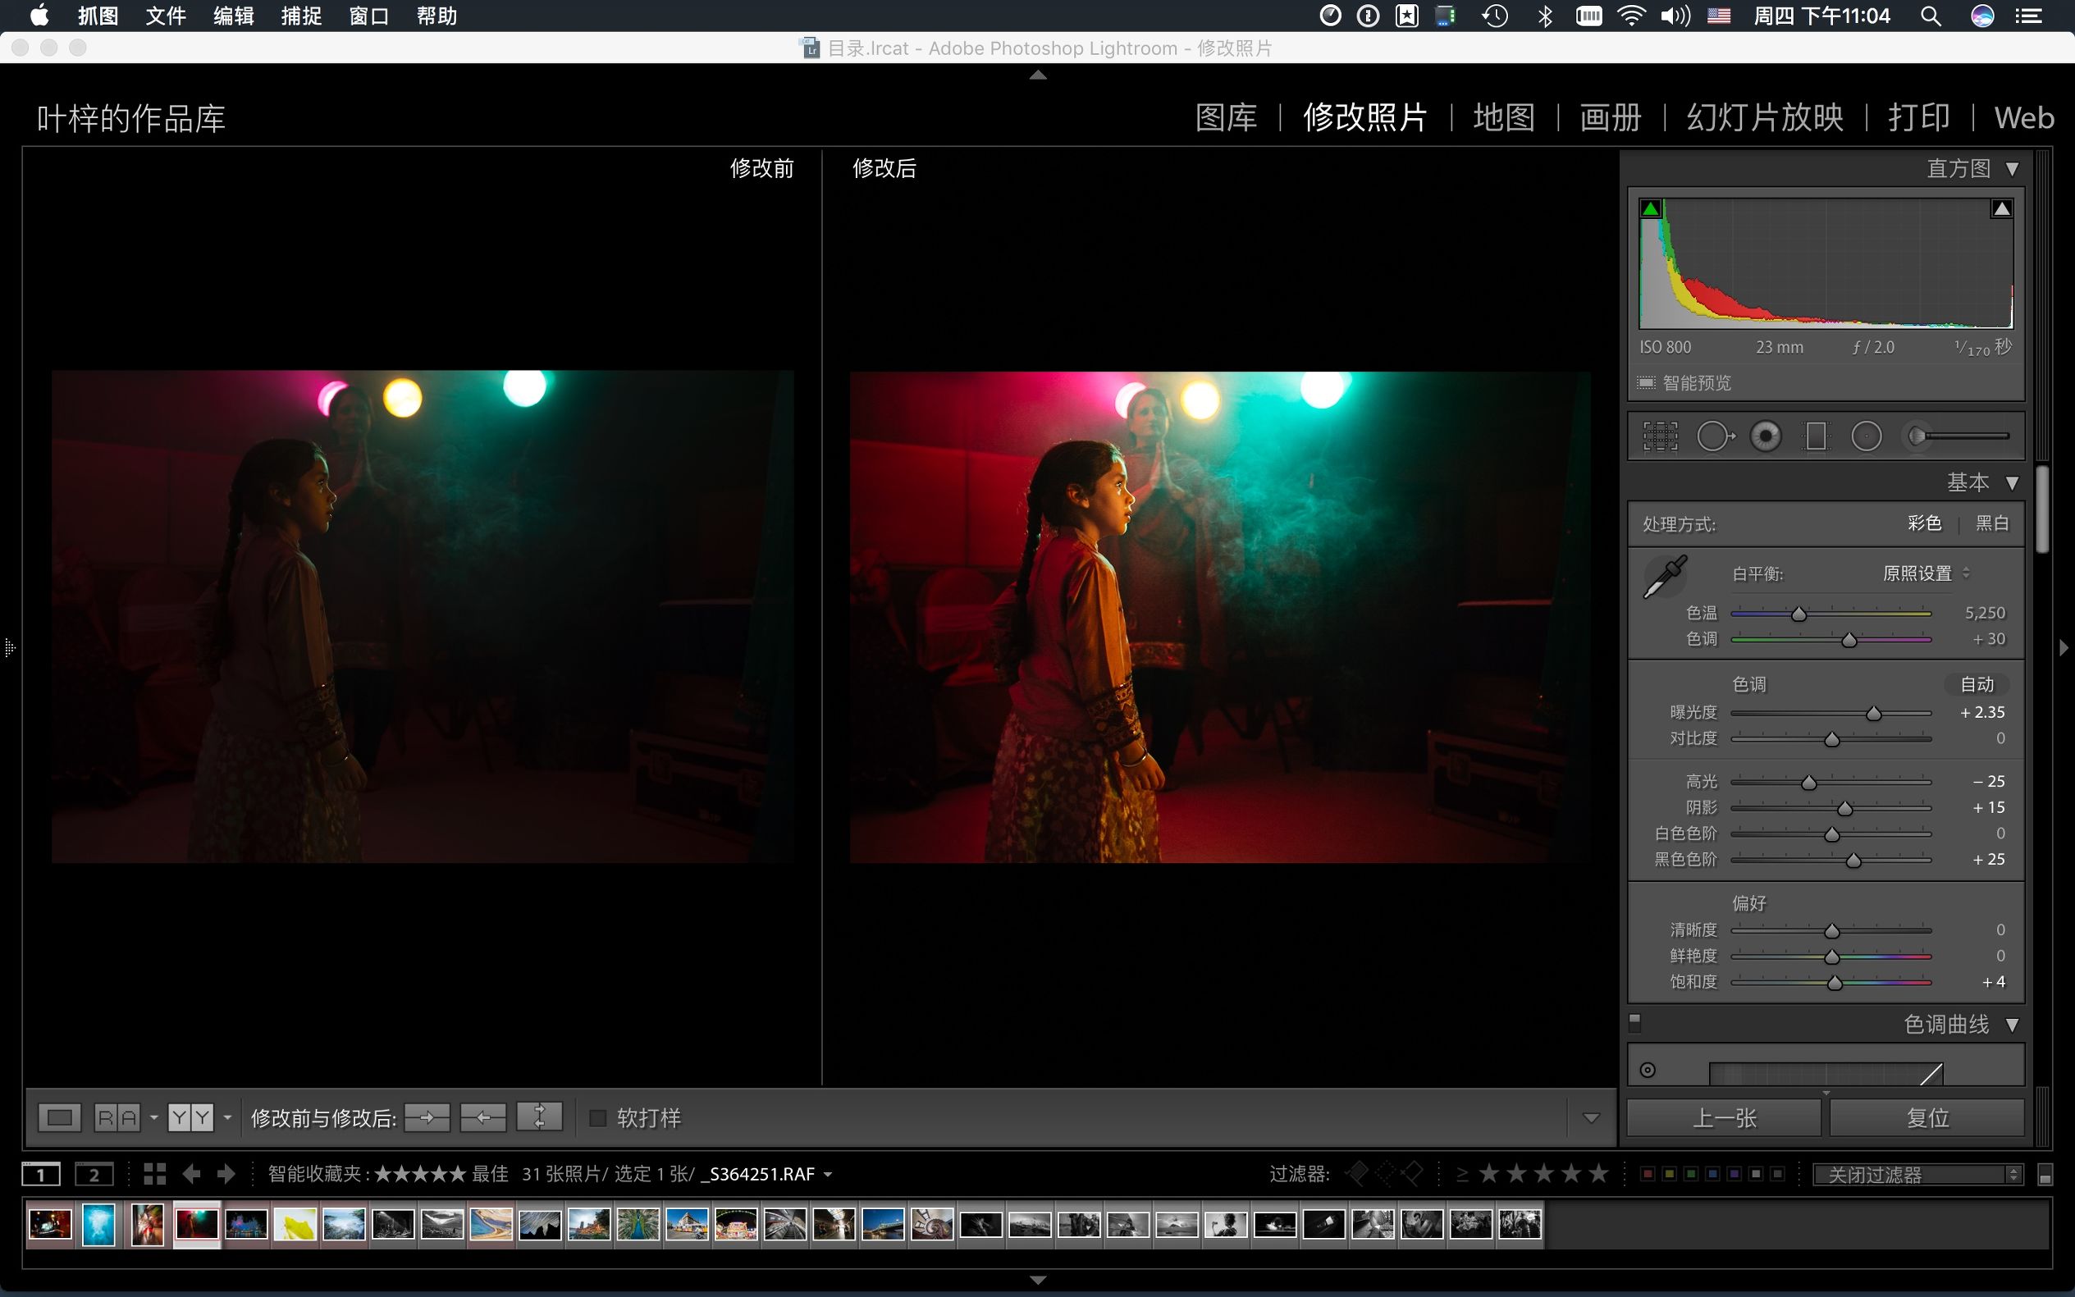Click the 曝光度 exposure slider handle
Screen dimensions: 2075x1297
coord(1874,714)
